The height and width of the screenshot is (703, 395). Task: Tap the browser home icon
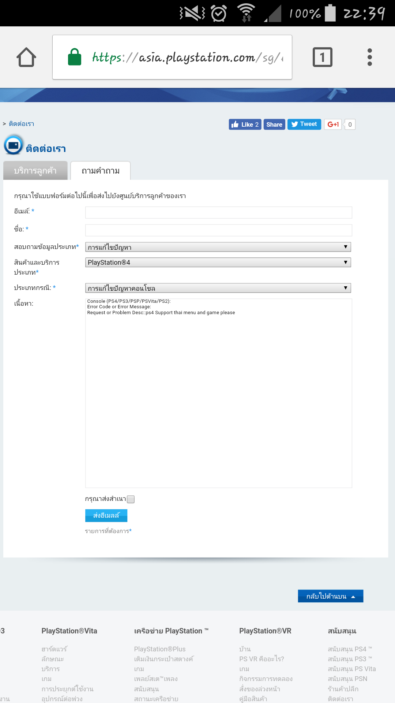[26, 57]
